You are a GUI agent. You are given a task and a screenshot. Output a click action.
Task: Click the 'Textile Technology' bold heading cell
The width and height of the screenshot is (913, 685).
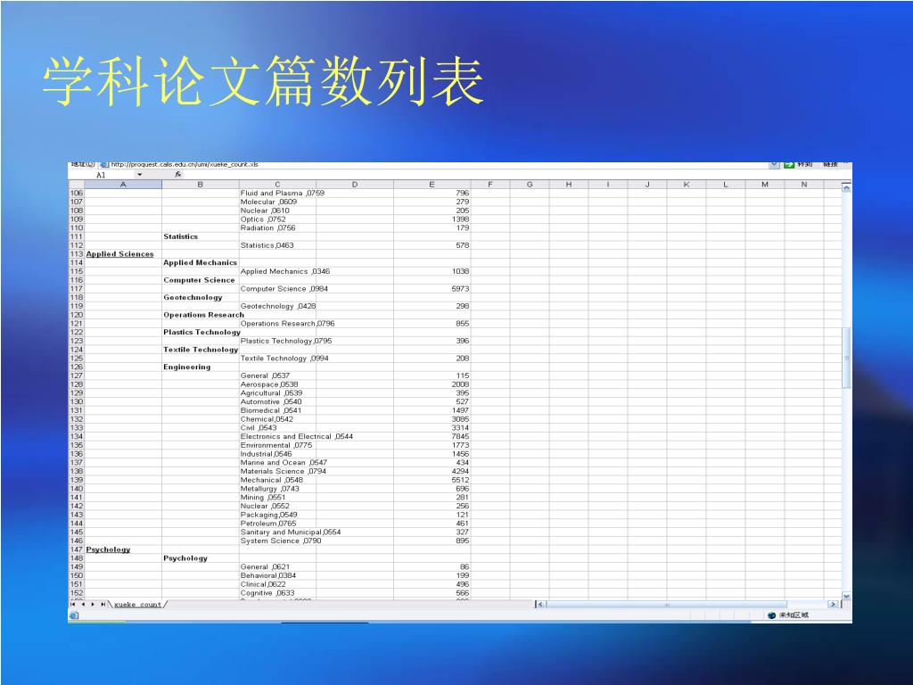201,350
